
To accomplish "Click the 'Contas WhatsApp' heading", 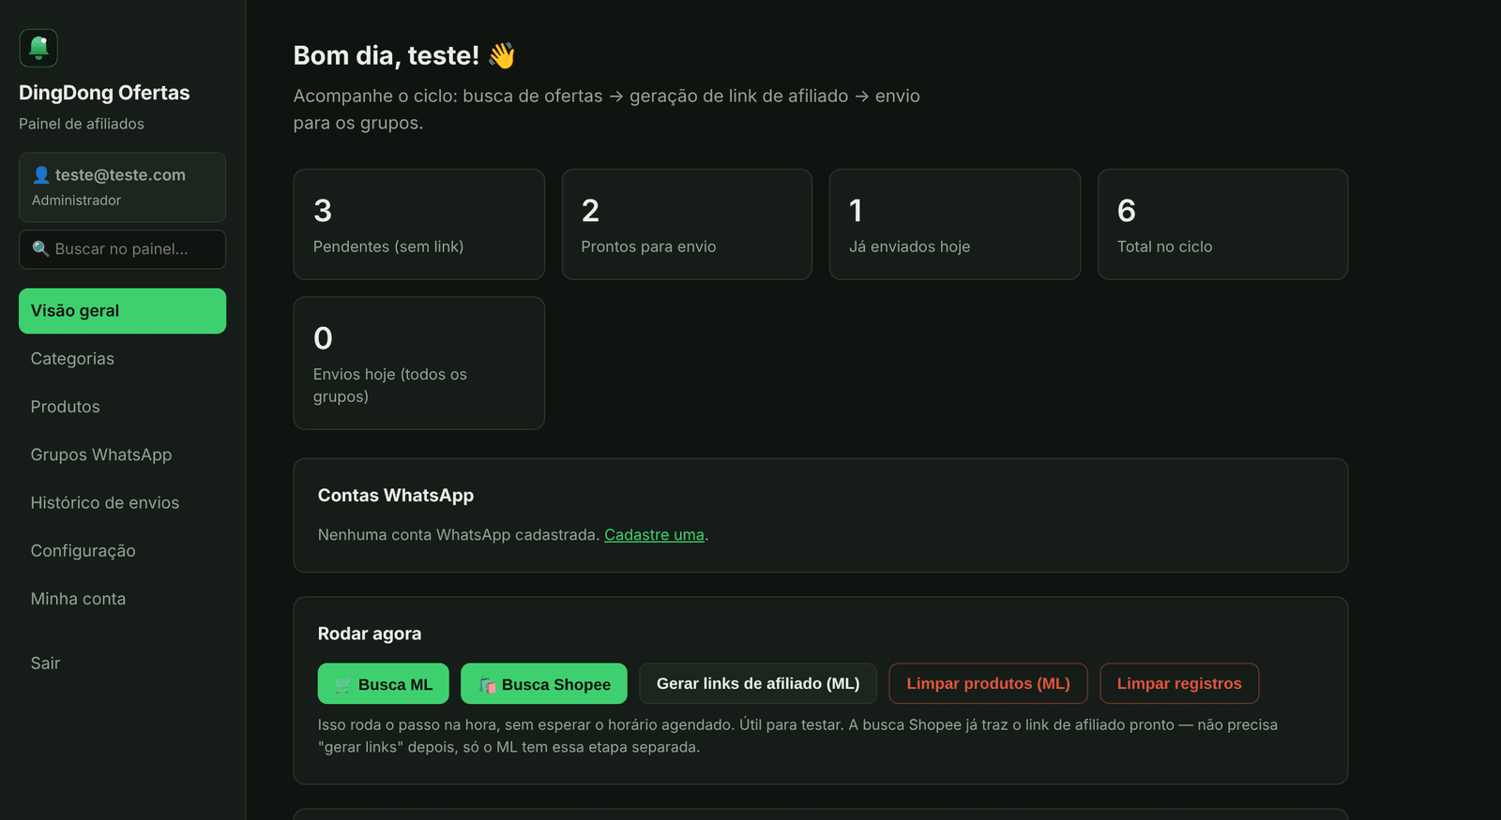I will pos(396,496).
